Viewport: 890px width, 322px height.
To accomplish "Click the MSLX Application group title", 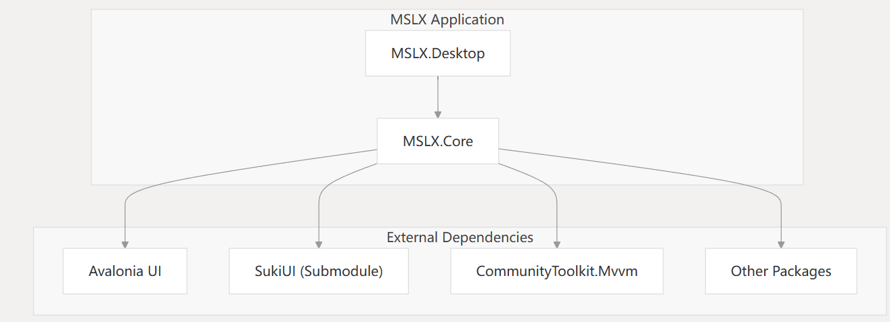I will tap(447, 20).
